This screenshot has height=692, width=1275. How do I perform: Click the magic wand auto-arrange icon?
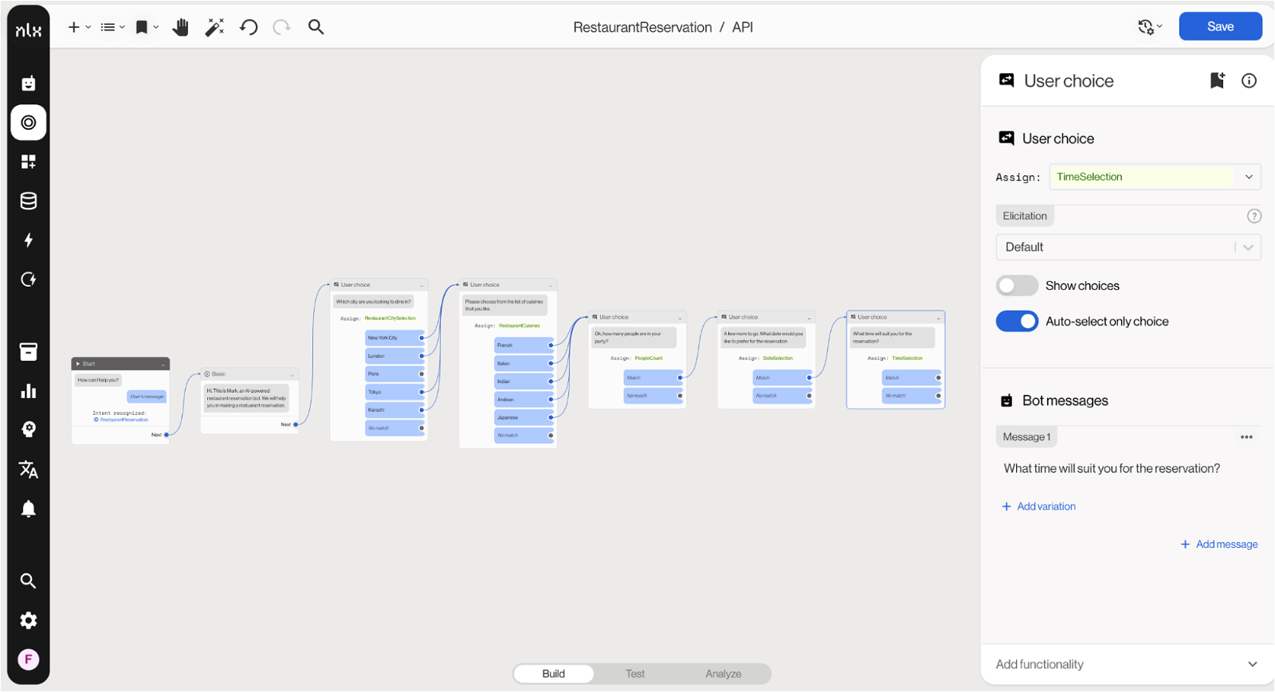214,28
